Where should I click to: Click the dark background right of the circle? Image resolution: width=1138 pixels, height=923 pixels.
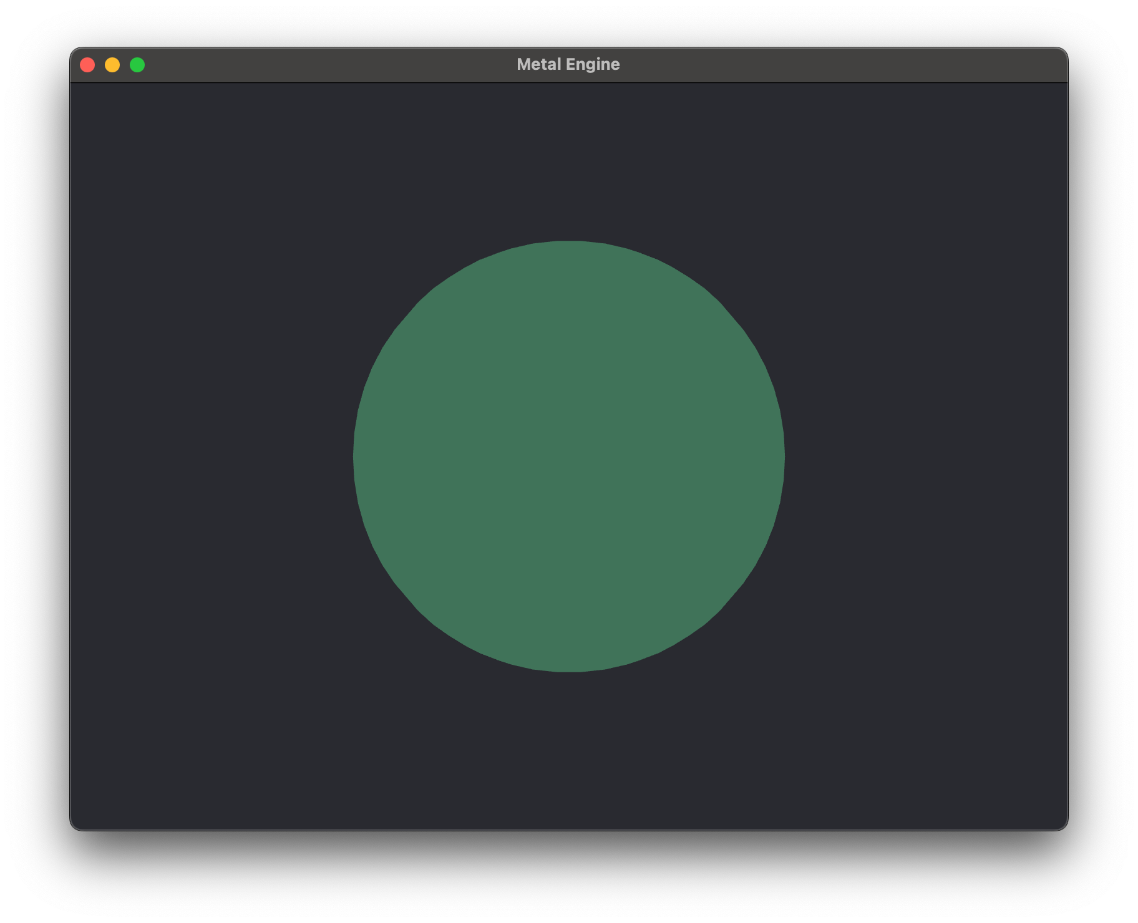click(923, 457)
